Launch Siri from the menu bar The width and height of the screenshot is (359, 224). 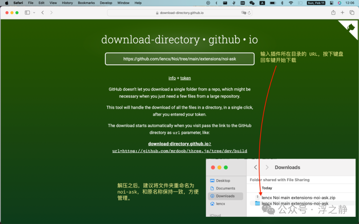pos(339,3)
